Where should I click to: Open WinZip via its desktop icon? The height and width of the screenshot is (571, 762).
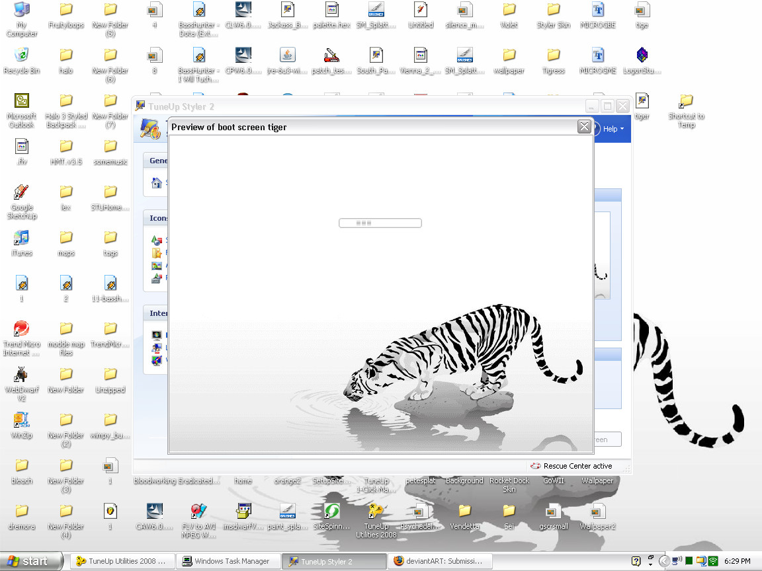(21, 420)
